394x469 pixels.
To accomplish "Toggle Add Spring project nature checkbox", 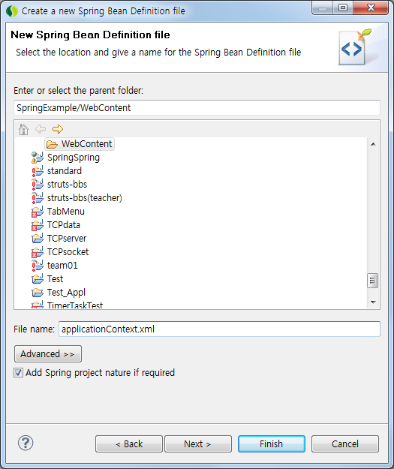I will click(18, 373).
